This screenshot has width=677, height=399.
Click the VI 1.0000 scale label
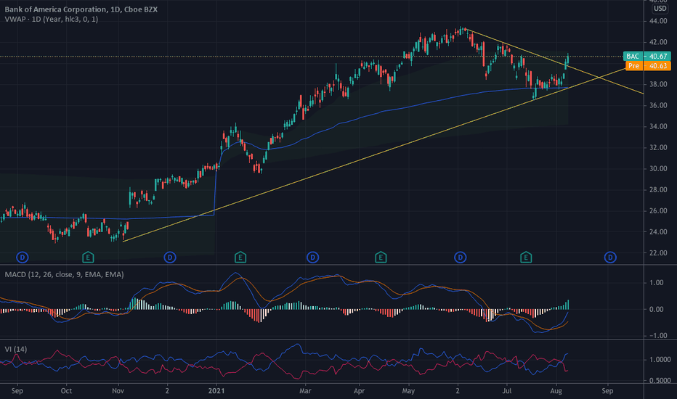coord(660,360)
